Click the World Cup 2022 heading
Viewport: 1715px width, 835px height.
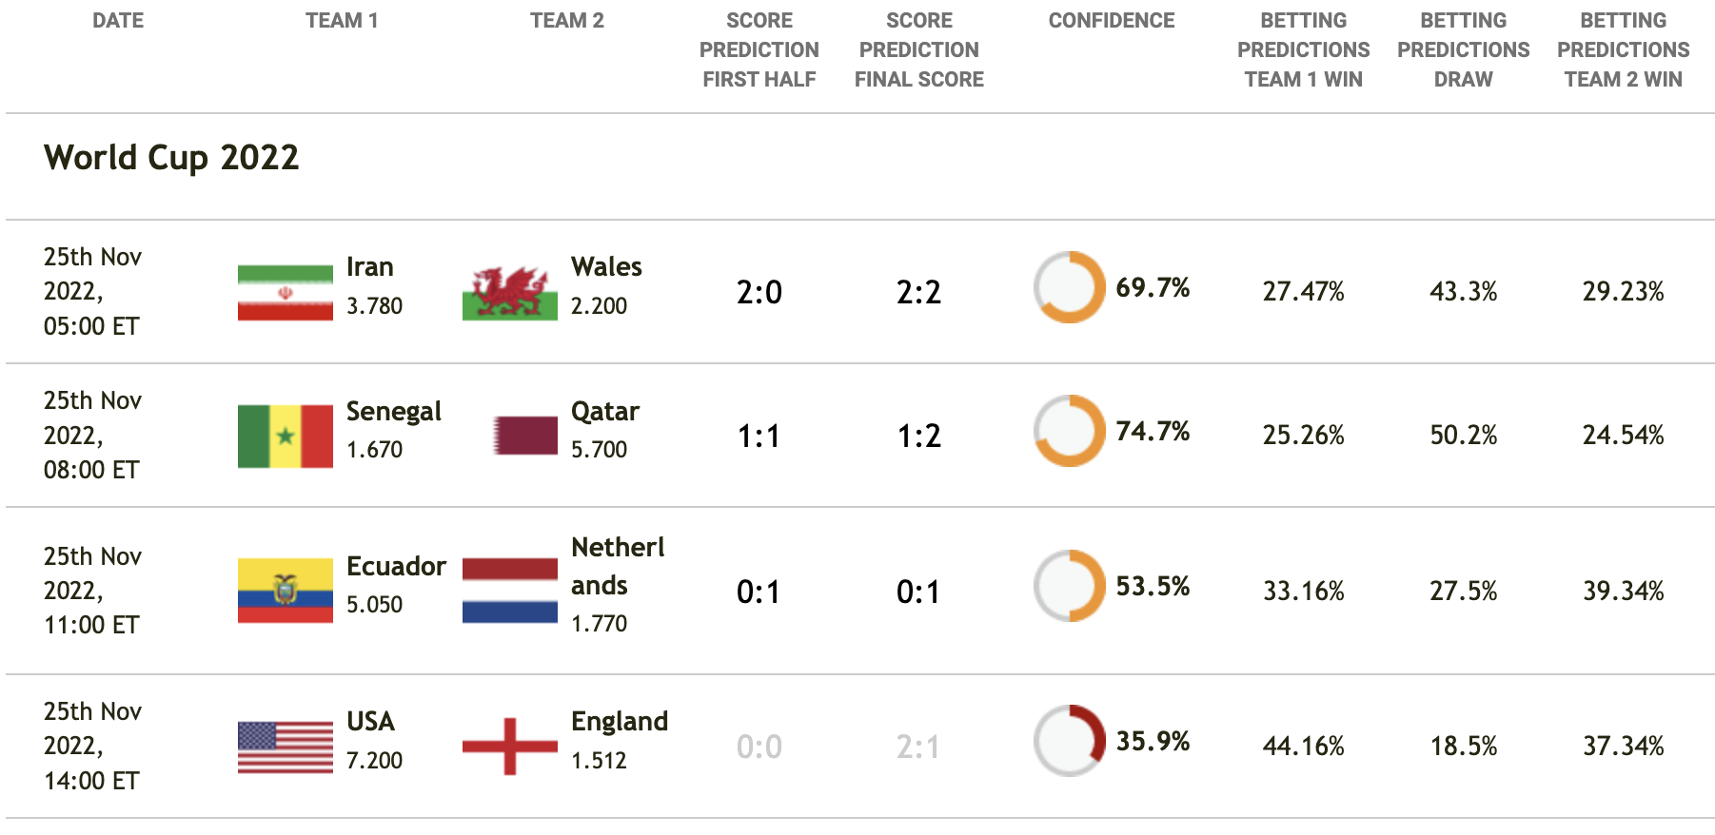point(171,158)
